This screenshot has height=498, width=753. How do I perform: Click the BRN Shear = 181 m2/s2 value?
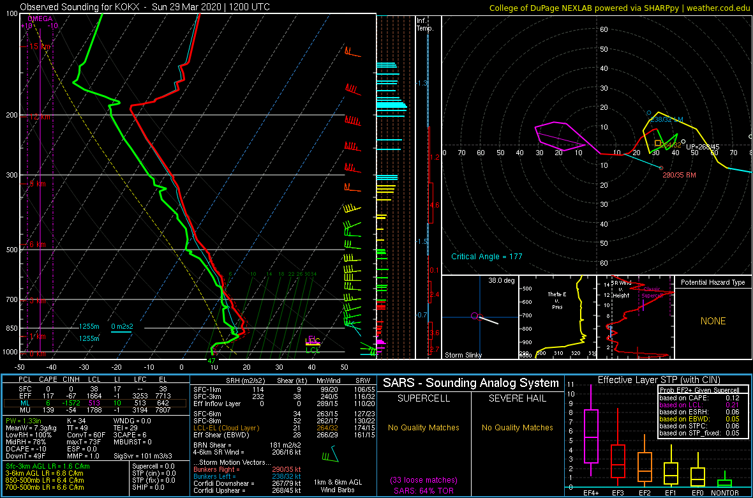click(x=247, y=445)
